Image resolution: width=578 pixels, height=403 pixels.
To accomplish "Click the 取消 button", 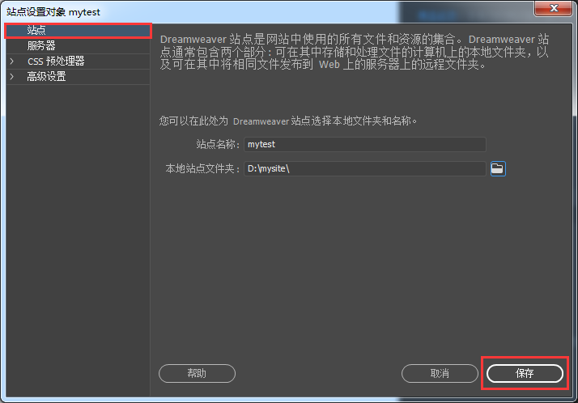I will [440, 374].
